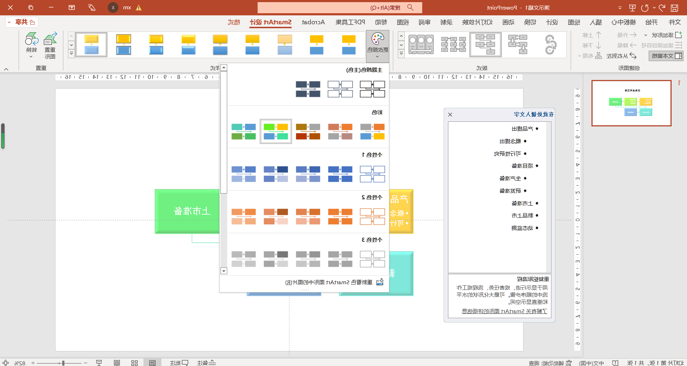The image size is (687, 366).
Task: Click accessibility check (辅助功能) status item
Action: (551, 363)
